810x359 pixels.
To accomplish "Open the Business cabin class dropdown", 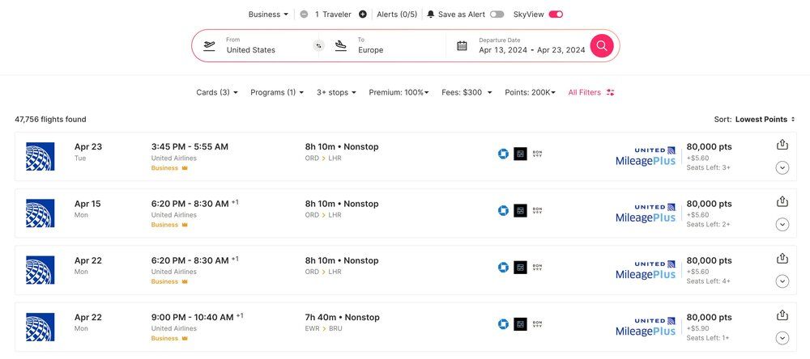I will (x=268, y=14).
